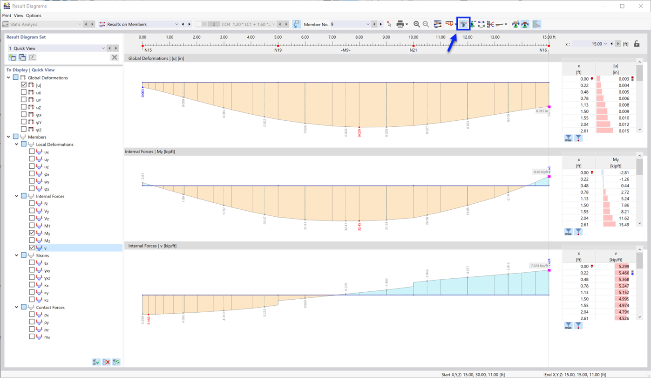Click the second highlighted green support icon

[x=525, y=24]
